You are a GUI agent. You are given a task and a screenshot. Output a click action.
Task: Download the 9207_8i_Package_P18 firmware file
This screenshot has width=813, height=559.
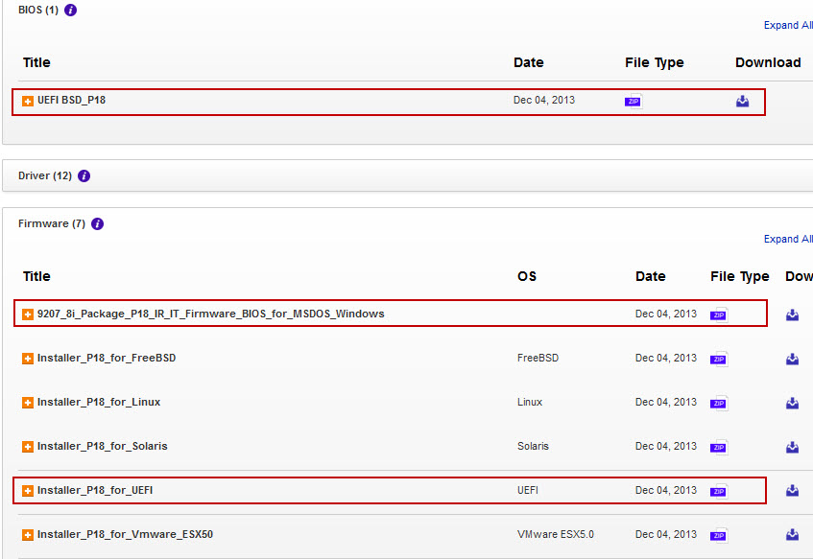(x=792, y=314)
